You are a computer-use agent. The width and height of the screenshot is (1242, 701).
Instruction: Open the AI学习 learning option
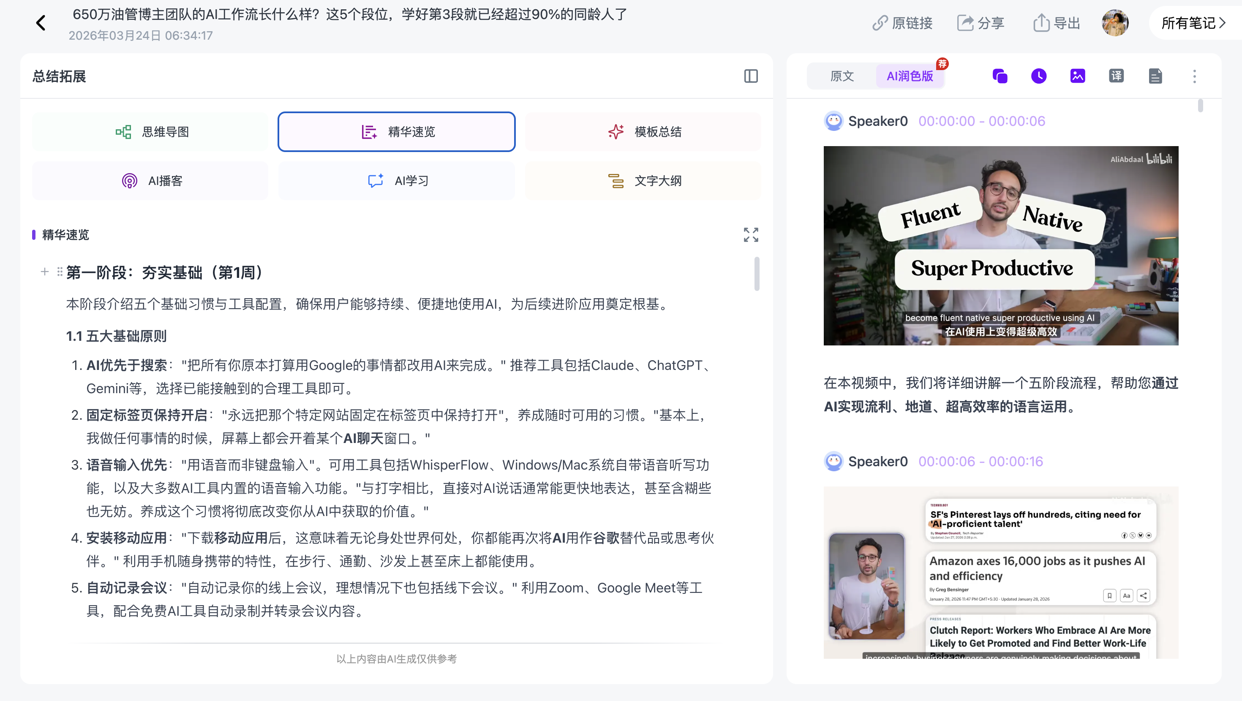click(x=396, y=181)
